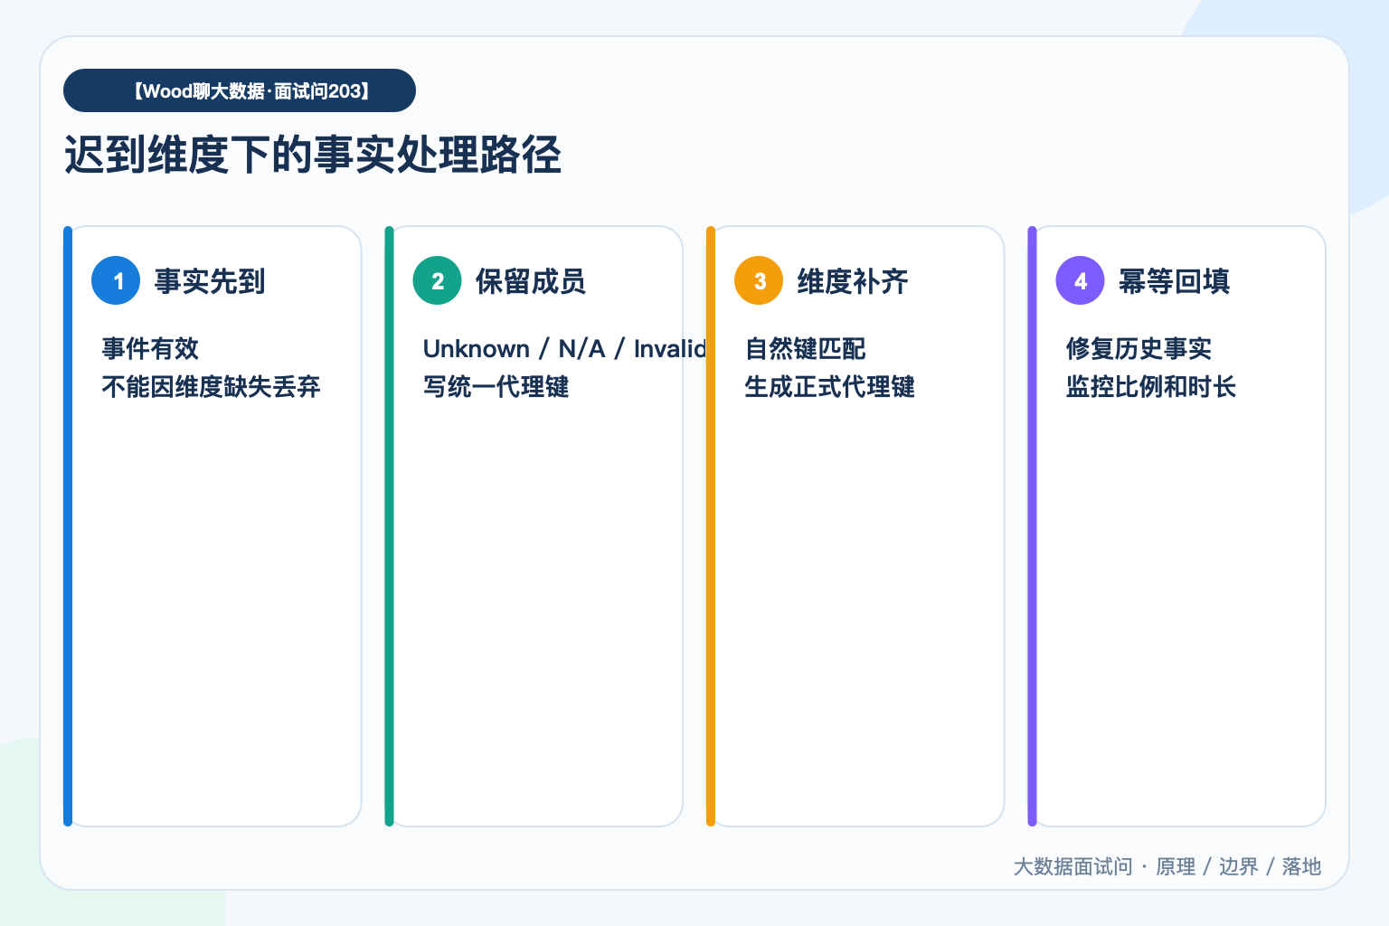
Task: Click the blue step 1 circle
Action: pyautogui.click(x=116, y=280)
